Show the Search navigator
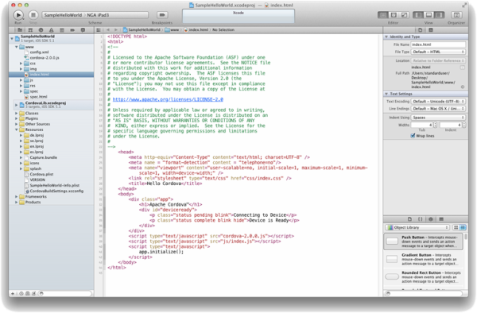Image resolution: width=477 pixels, height=313 pixels. point(41,29)
